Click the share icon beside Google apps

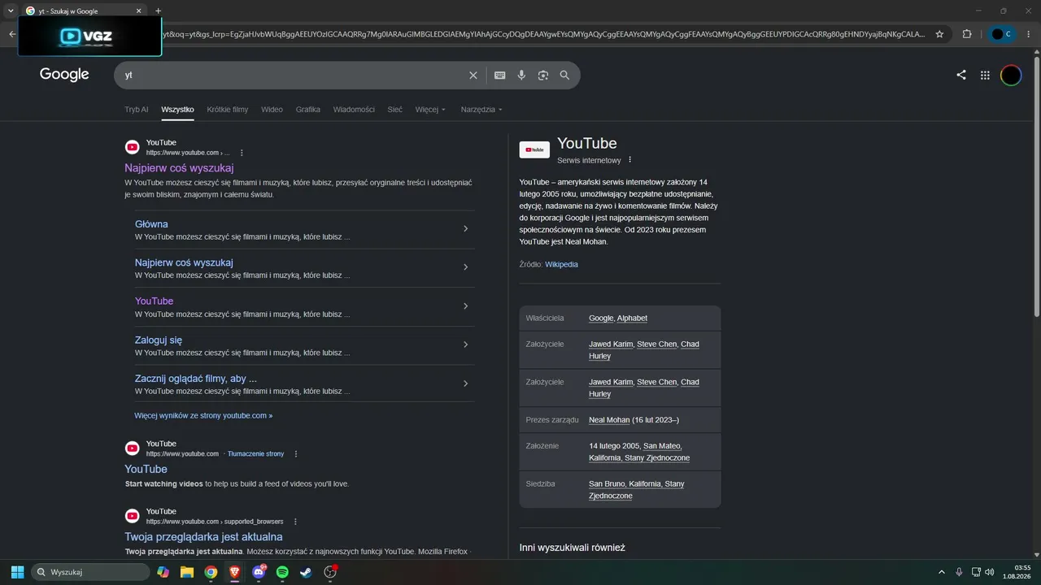(x=961, y=75)
